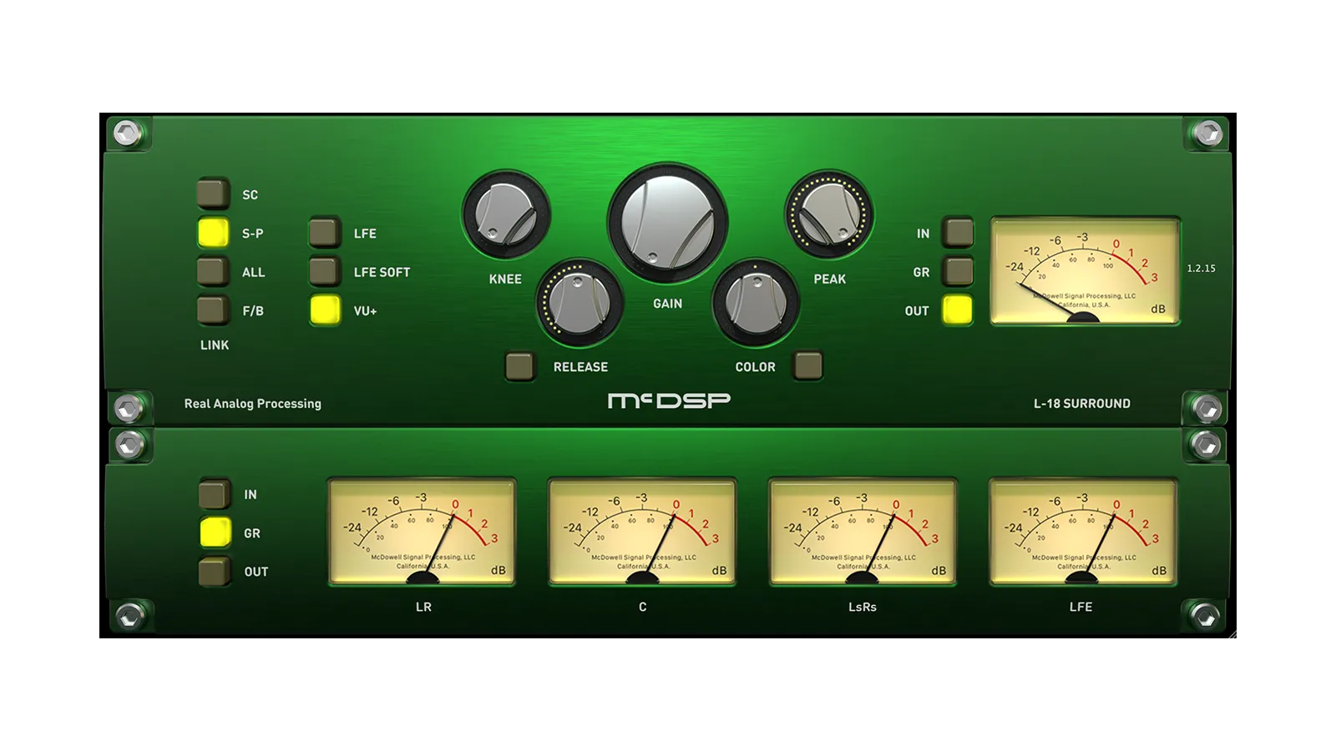Turn off the VU+ button
This screenshot has height=751, width=1336.
pyautogui.click(x=325, y=310)
